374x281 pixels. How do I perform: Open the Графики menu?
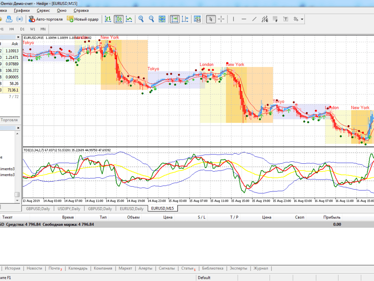[x=22, y=10]
